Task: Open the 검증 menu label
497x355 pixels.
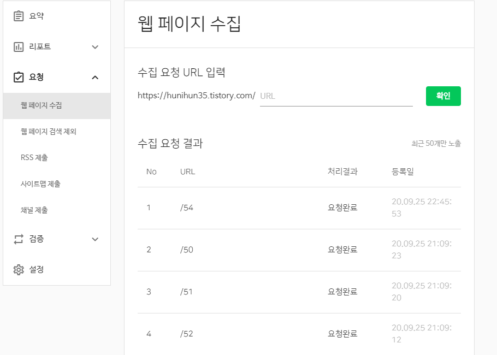Action: [x=37, y=239]
